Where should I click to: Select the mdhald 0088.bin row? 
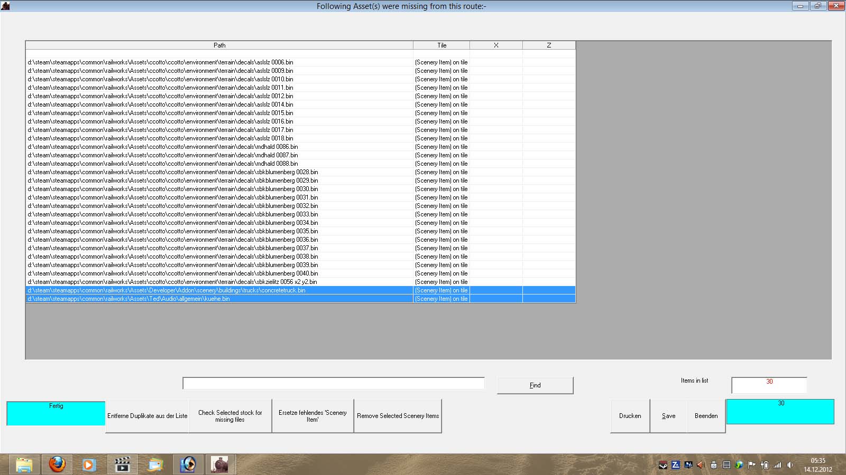click(x=300, y=164)
